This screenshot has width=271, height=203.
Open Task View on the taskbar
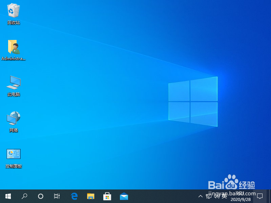click(57, 196)
